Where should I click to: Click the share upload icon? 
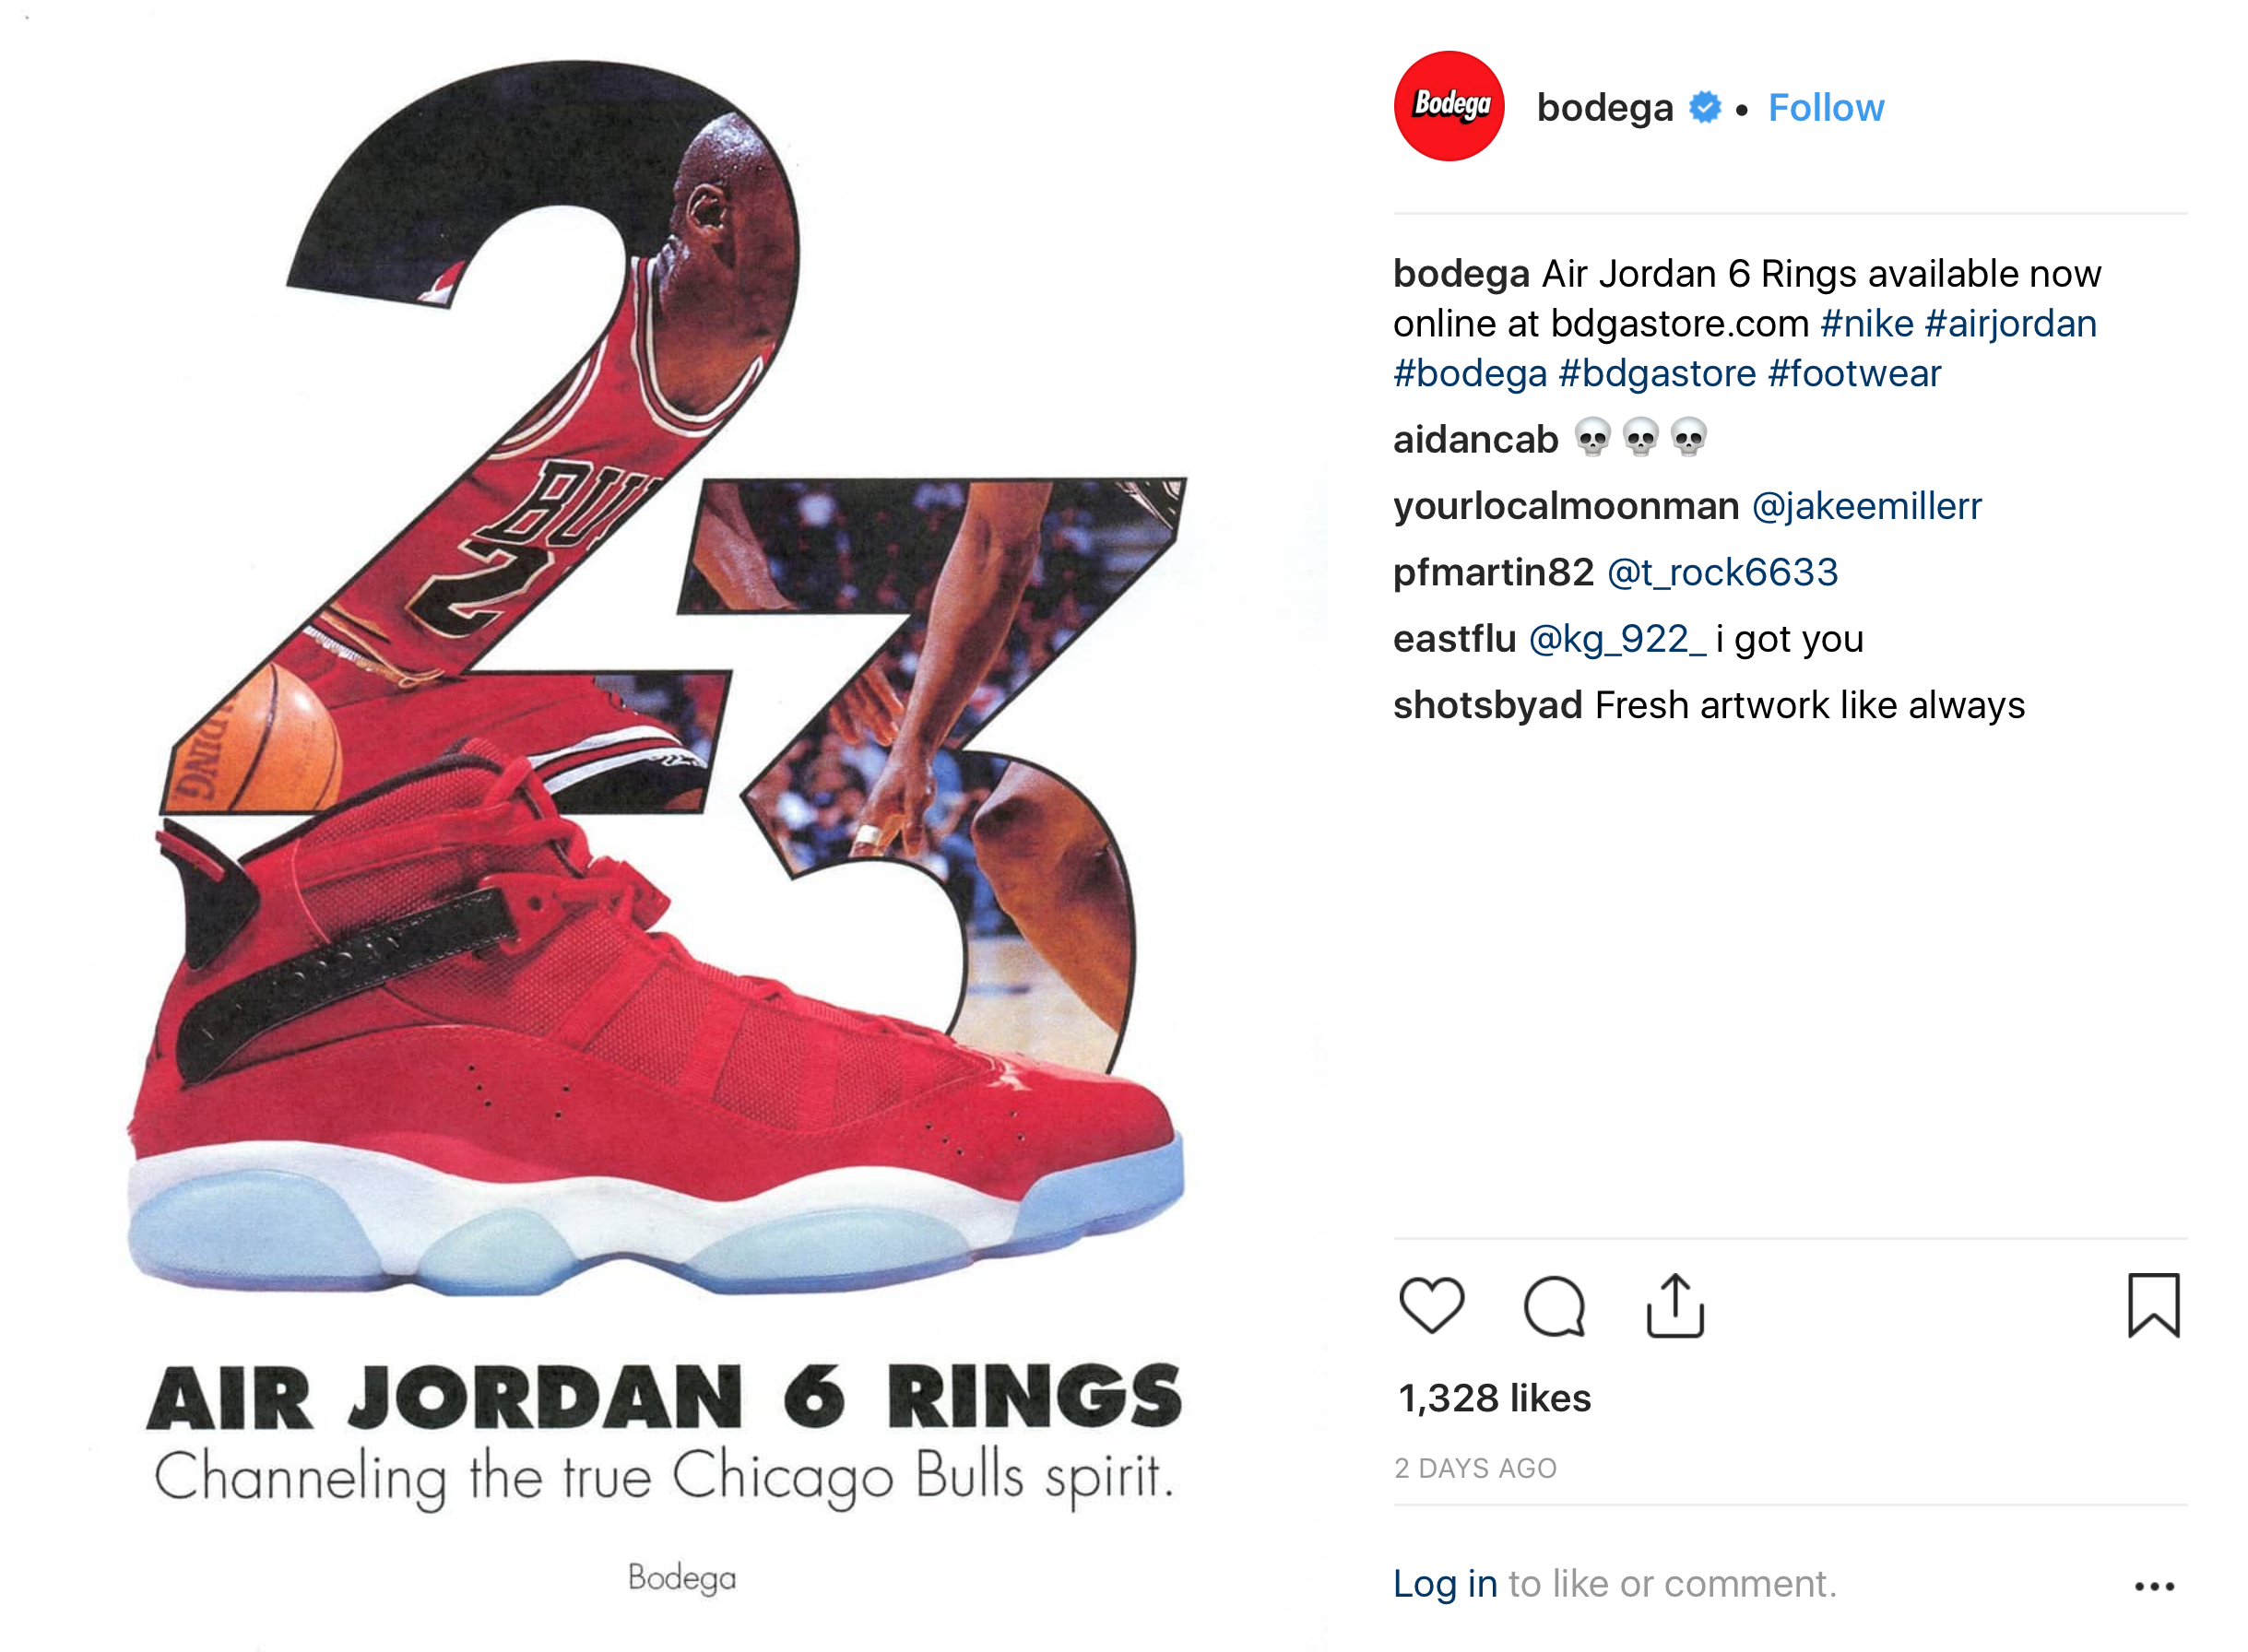(x=1675, y=1305)
